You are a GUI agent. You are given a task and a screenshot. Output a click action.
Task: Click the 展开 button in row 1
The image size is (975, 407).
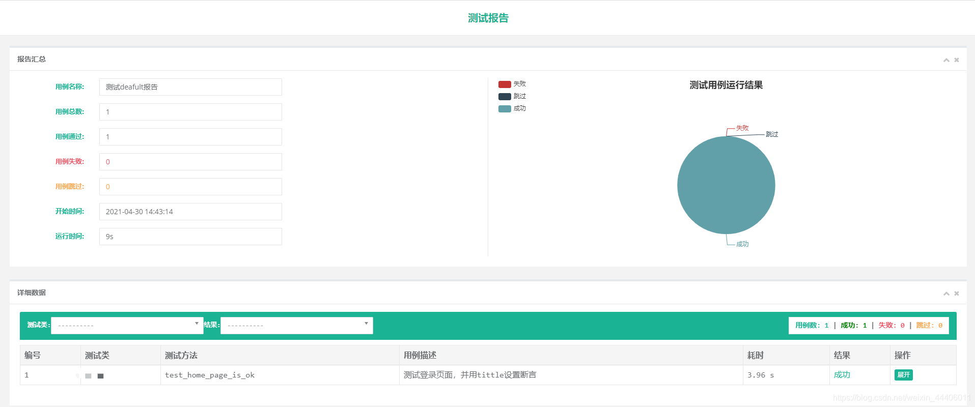click(903, 375)
